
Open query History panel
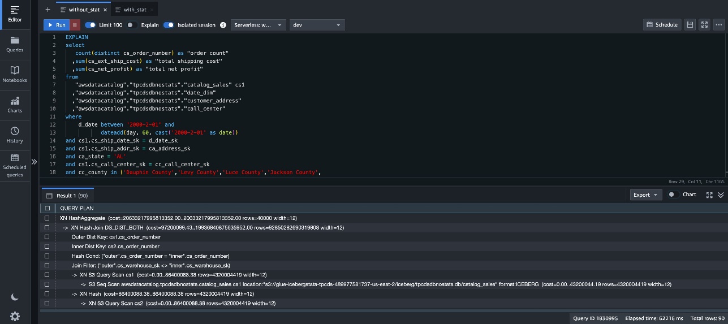tap(15, 135)
